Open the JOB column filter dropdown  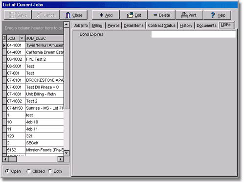(22, 38)
